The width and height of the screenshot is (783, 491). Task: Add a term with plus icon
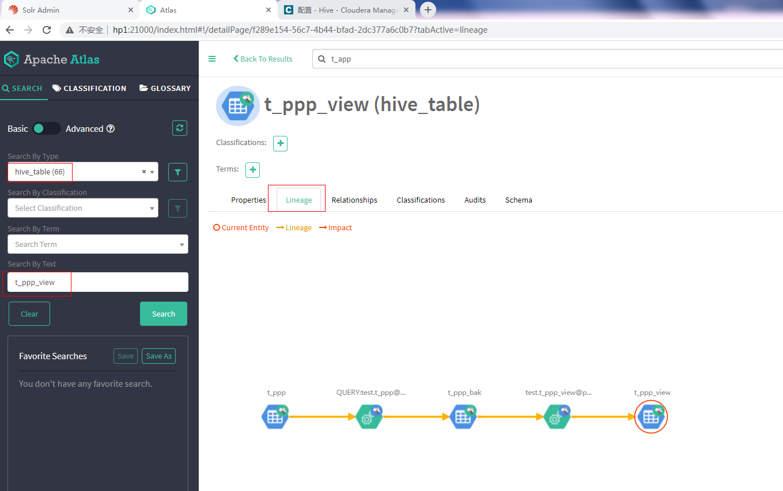point(252,170)
